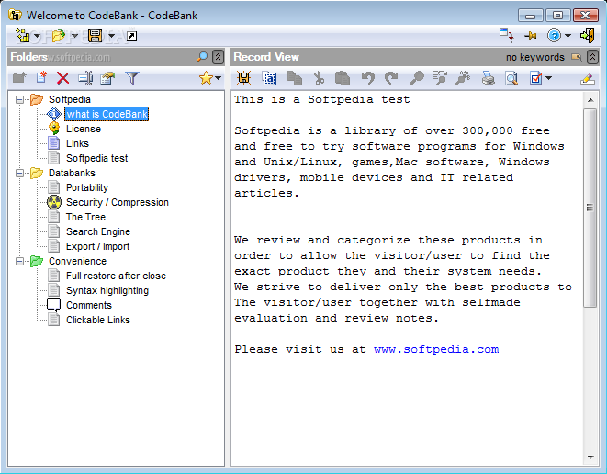Expand the open databank dropdown arrow

coord(74,36)
